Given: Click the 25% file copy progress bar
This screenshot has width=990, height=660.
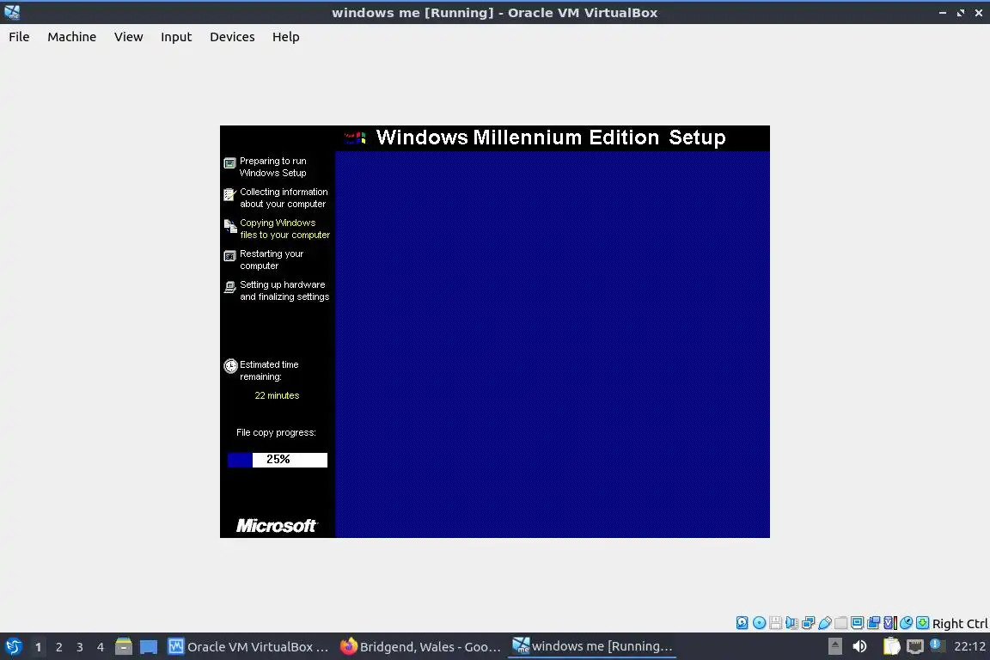Looking at the screenshot, I should [278, 460].
